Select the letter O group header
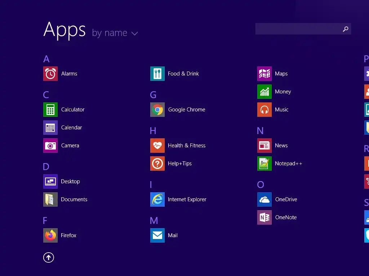 tap(261, 185)
